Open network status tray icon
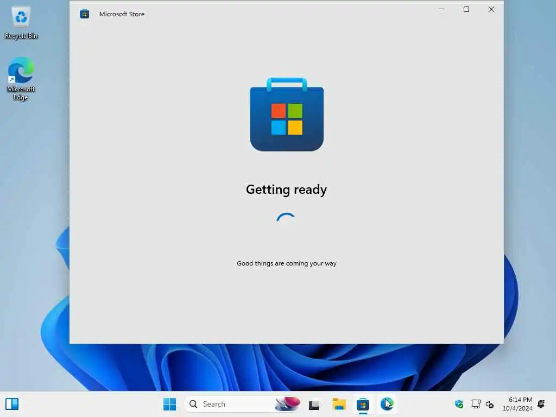 click(x=476, y=404)
